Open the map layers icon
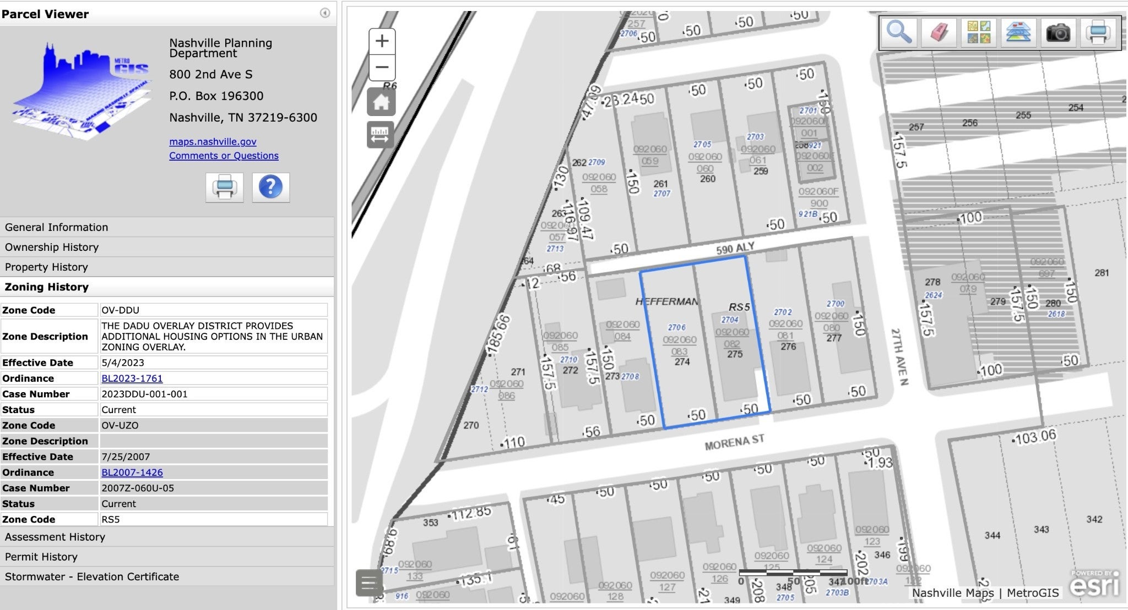 click(1018, 32)
